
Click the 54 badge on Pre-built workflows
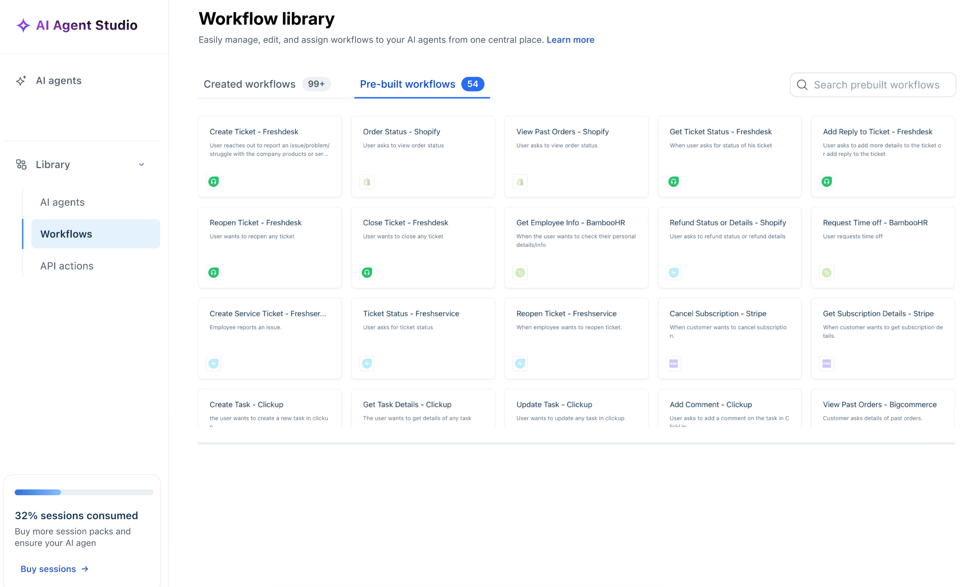pyautogui.click(x=473, y=84)
